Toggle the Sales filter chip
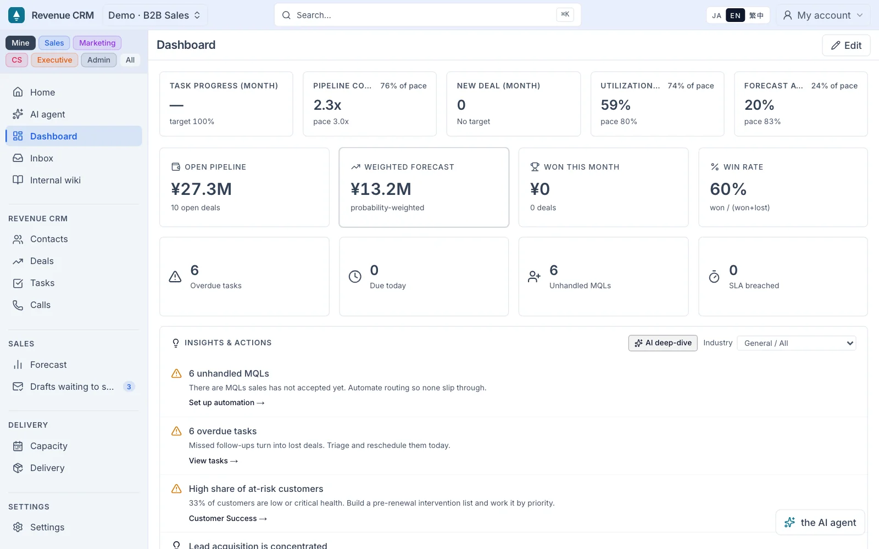Viewport: 879px width, 549px height. click(54, 43)
